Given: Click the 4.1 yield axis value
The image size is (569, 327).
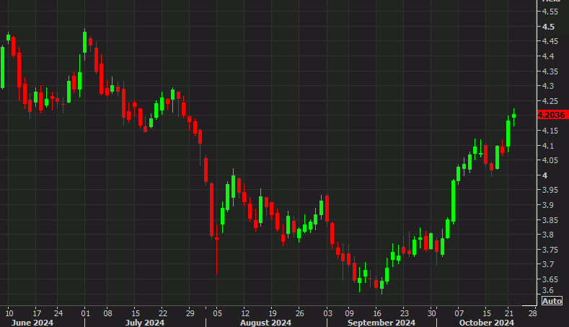Looking at the screenshot, I should pos(548,146).
